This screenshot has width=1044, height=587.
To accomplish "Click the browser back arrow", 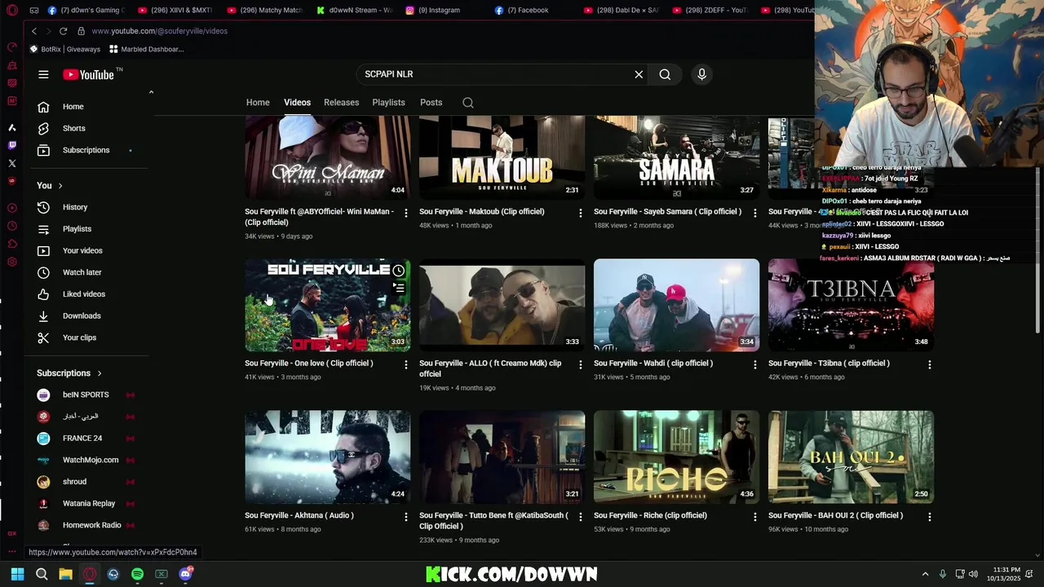I will (x=33, y=31).
